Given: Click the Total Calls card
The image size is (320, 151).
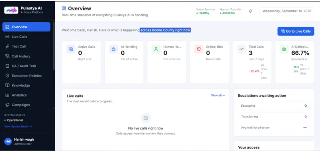Looking at the screenshot, I should coord(252,62).
